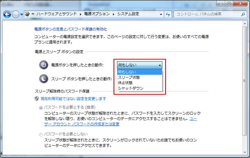Click the ハードウェアとサウンド breadcrumb
The width and height of the screenshot is (250, 158).
click(x=57, y=14)
